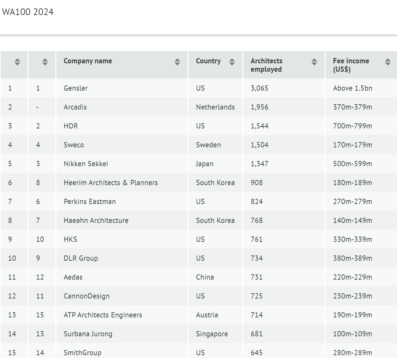Select the Haeahn Architecture company cell
This screenshot has height=358, width=397.
tap(122, 220)
